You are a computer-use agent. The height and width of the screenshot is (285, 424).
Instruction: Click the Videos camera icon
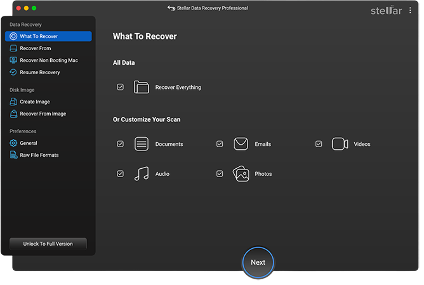tap(340, 144)
